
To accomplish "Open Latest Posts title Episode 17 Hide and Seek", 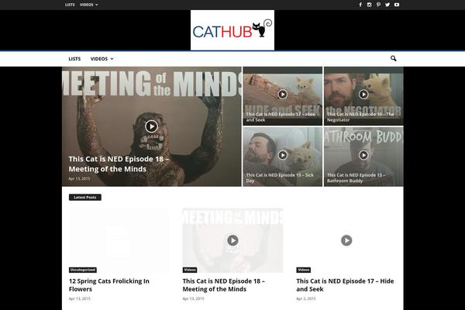I will click(x=345, y=285).
